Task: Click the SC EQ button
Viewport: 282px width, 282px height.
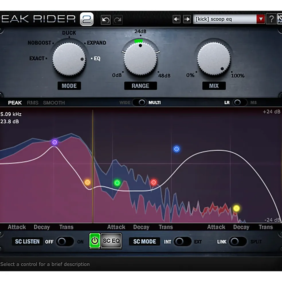Action: tap(111, 241)
